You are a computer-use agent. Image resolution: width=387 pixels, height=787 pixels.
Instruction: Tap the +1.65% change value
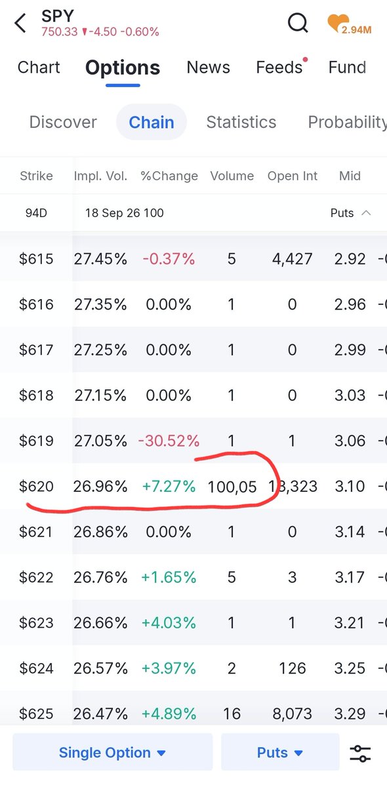tap(169, 578)
